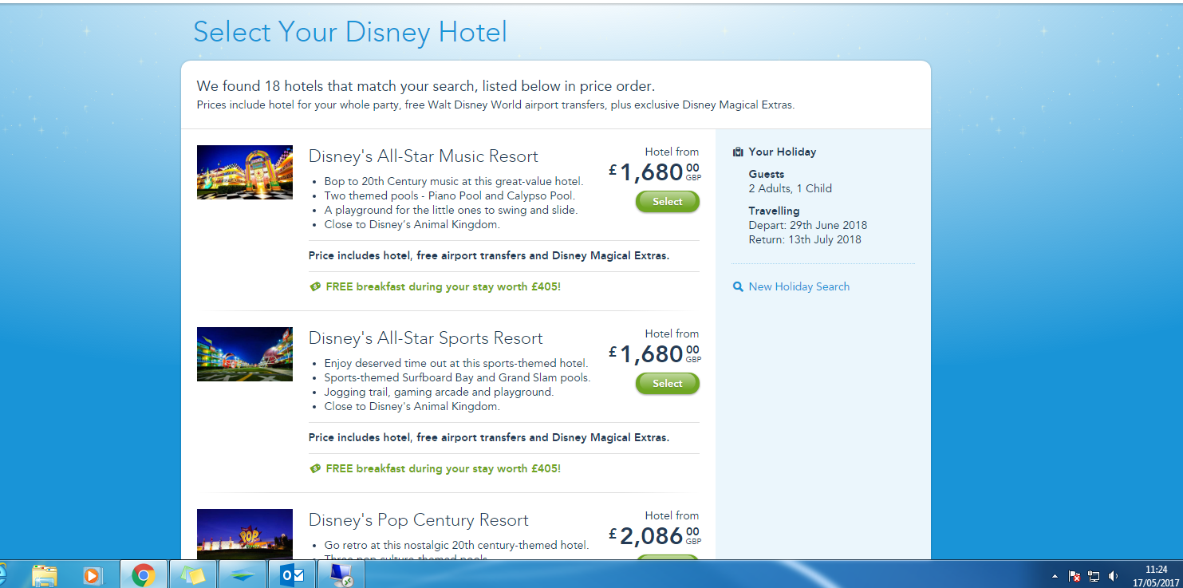The height and width of the screenshot is (588, 1183).
Task: Open Disney's Pop Century Resort title
Action: (419, 520)
